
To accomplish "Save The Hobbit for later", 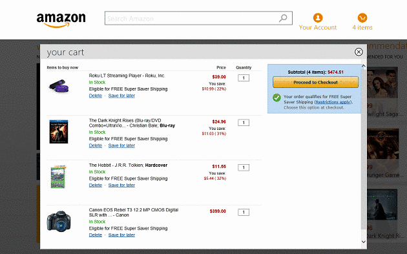I will click(x=121, y=185).
